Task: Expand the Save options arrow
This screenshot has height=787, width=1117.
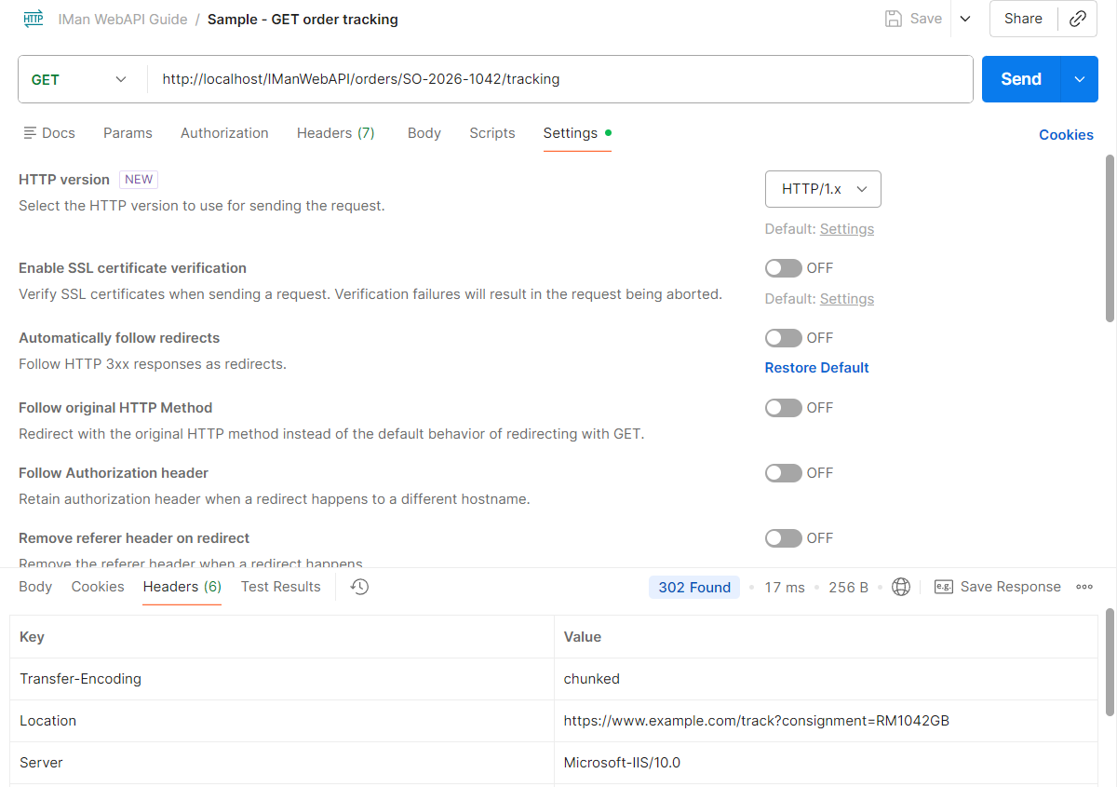Action: (x=965, y=19)
